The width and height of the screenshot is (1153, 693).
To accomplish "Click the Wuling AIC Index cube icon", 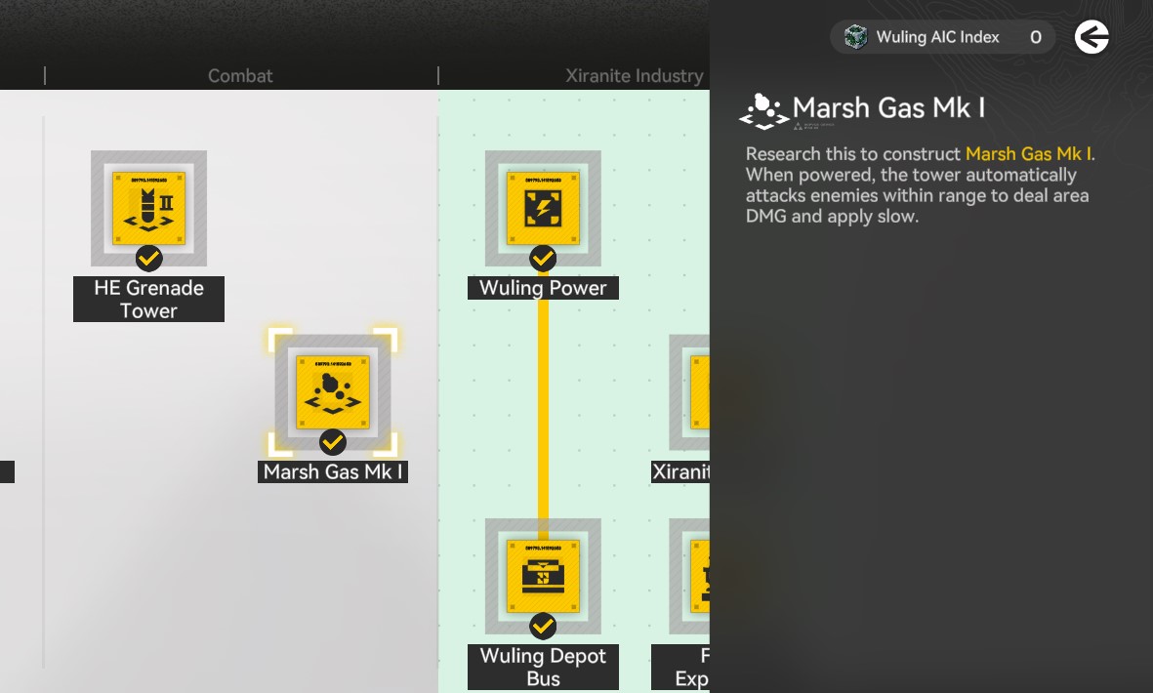I will 855,37.
